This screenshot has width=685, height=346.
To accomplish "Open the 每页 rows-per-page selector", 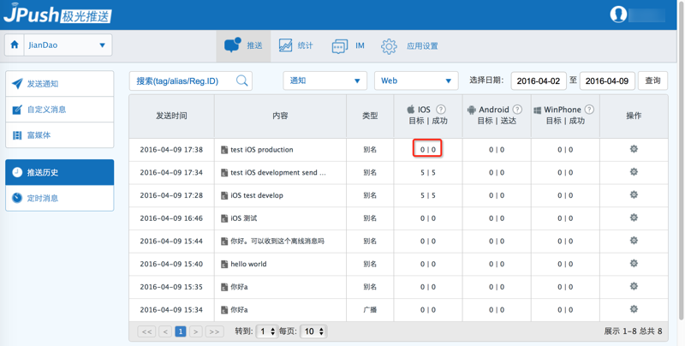I will tap(313, 331).
